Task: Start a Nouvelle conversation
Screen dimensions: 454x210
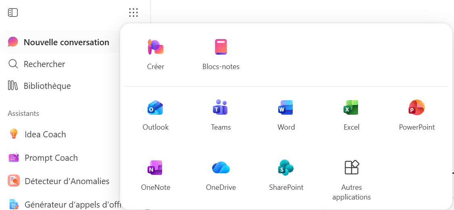Action: pos(66,42)
